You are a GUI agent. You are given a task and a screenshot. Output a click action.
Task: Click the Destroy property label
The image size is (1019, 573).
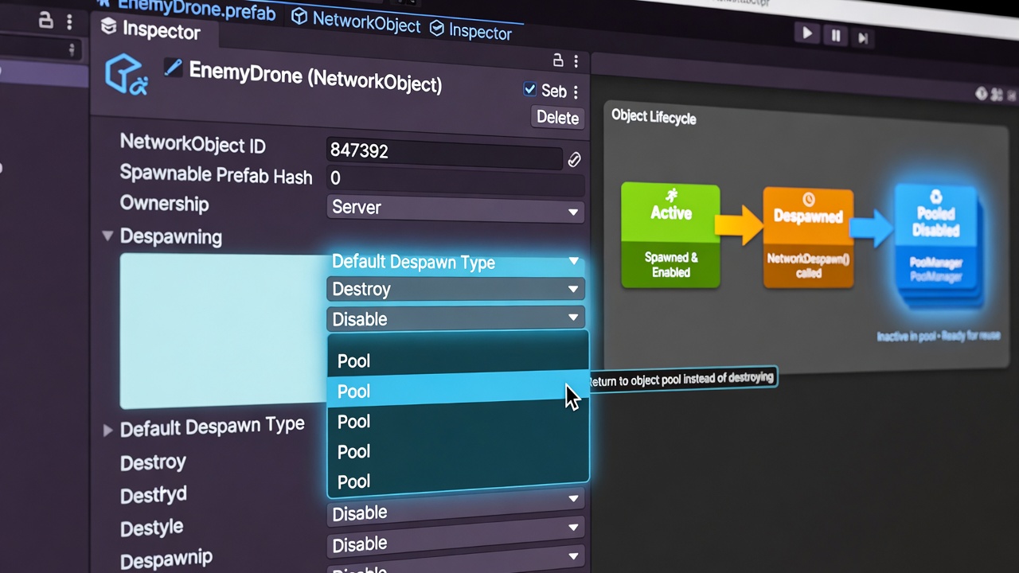tap(153, 462)
